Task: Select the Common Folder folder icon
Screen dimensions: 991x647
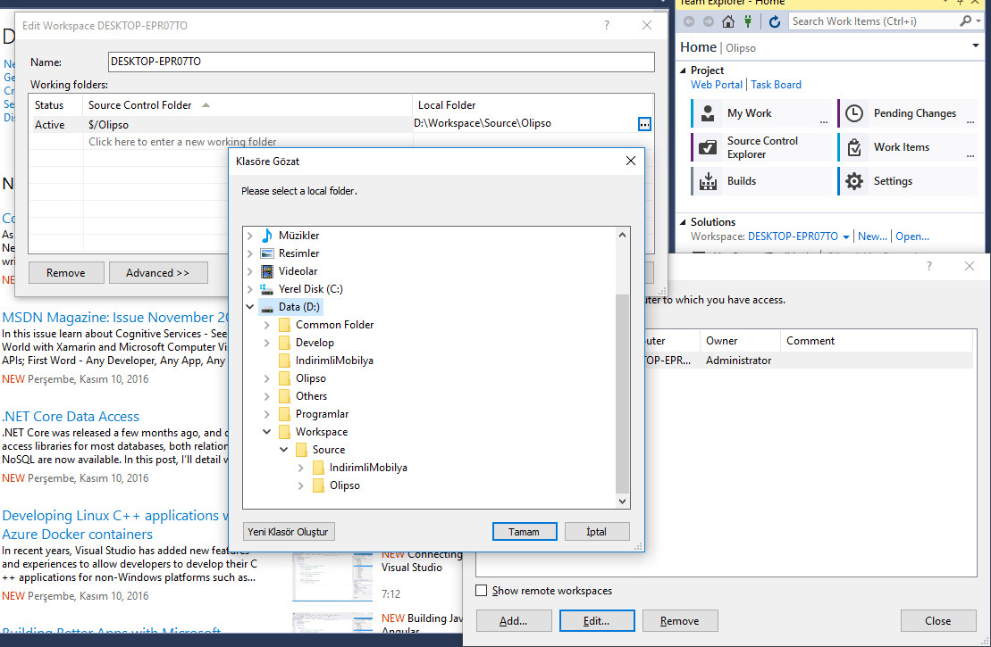Action: pos(284,325)
